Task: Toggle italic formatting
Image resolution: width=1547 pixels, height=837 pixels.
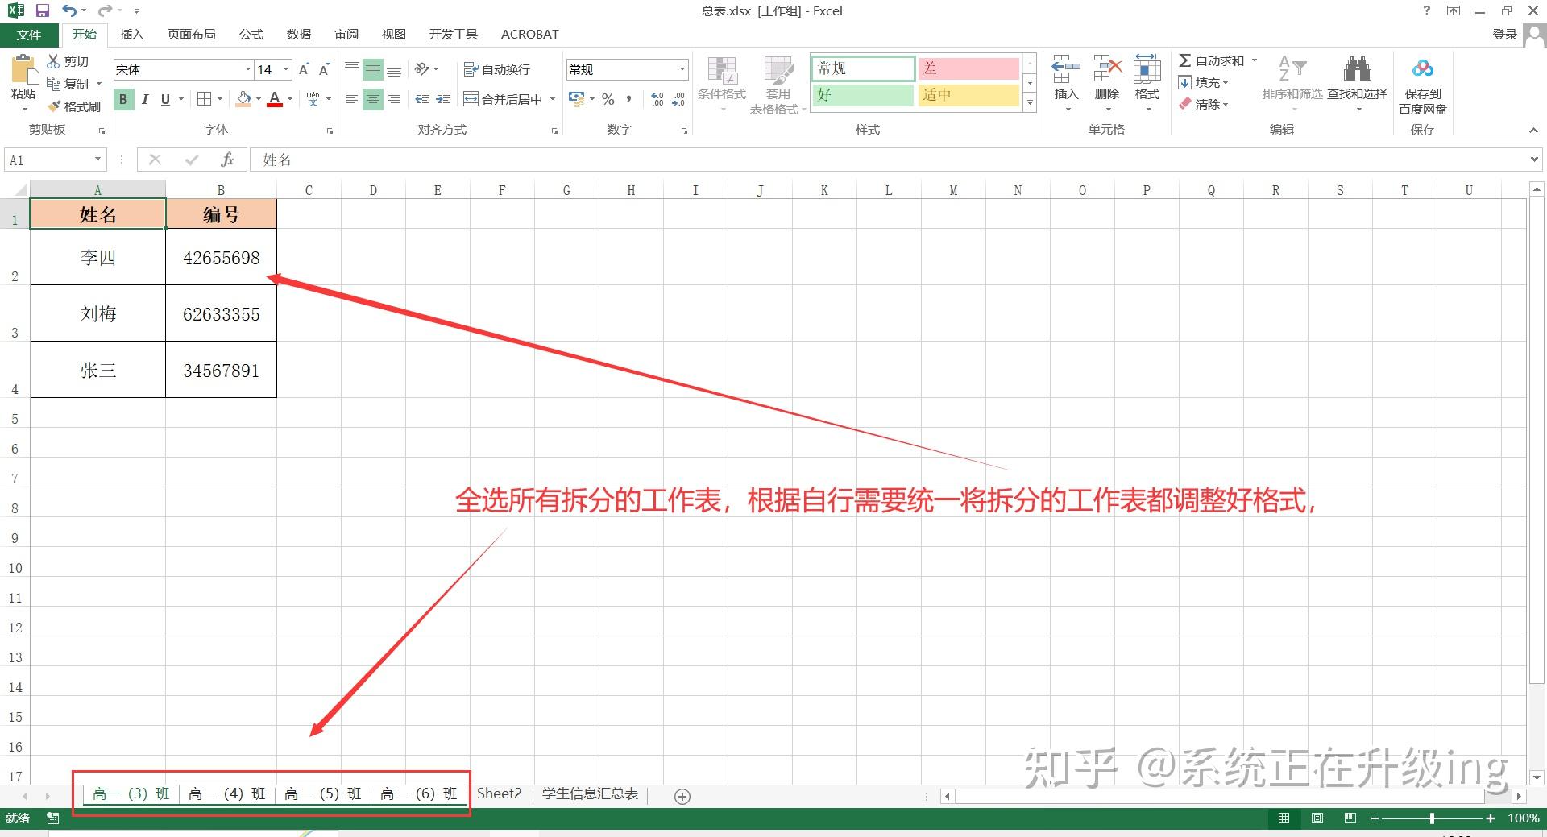Action: pyautogui.click(x=144, y=99)
